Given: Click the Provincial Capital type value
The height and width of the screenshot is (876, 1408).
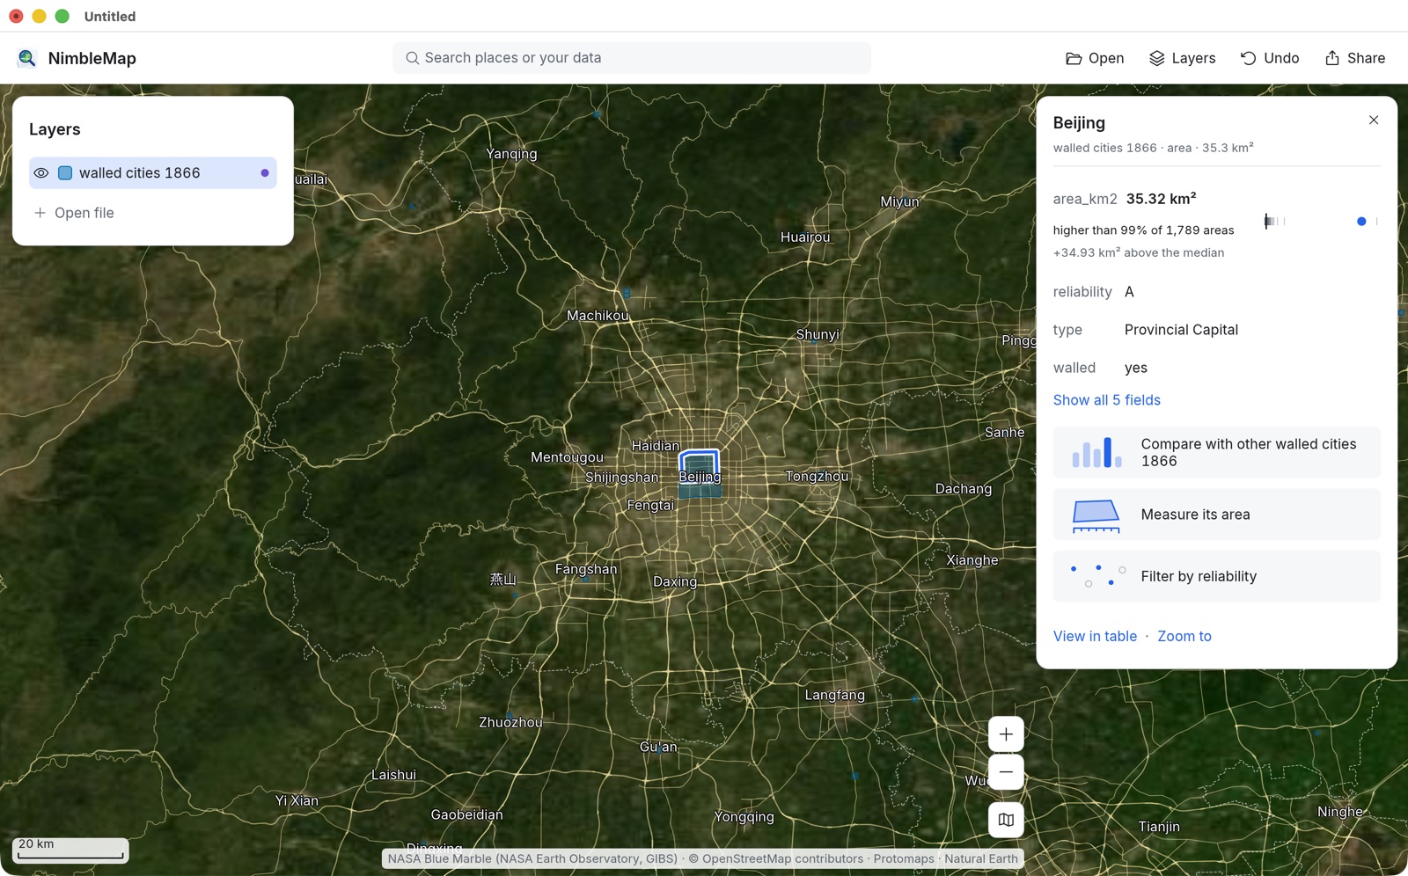Looking at the screenshot, I should click(x=1181, y=330).
